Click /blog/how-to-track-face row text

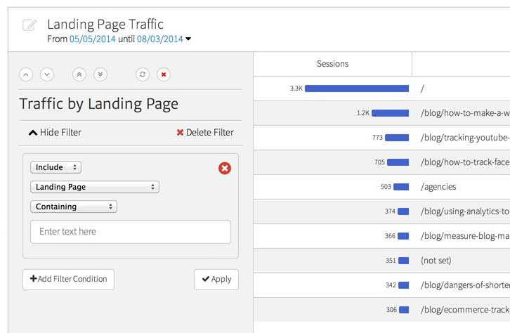(465, 162)
